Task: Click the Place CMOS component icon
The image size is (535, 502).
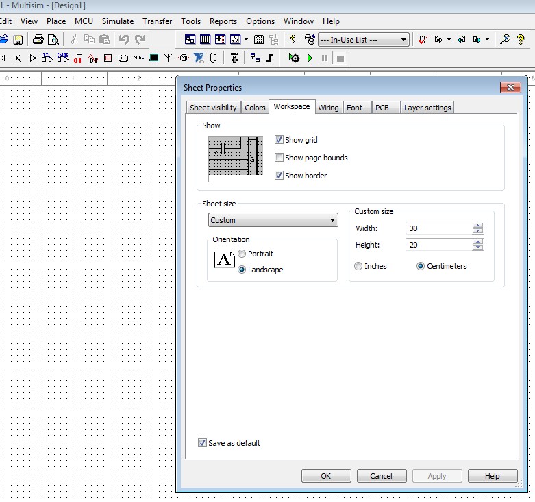Action: coord(63,58)
